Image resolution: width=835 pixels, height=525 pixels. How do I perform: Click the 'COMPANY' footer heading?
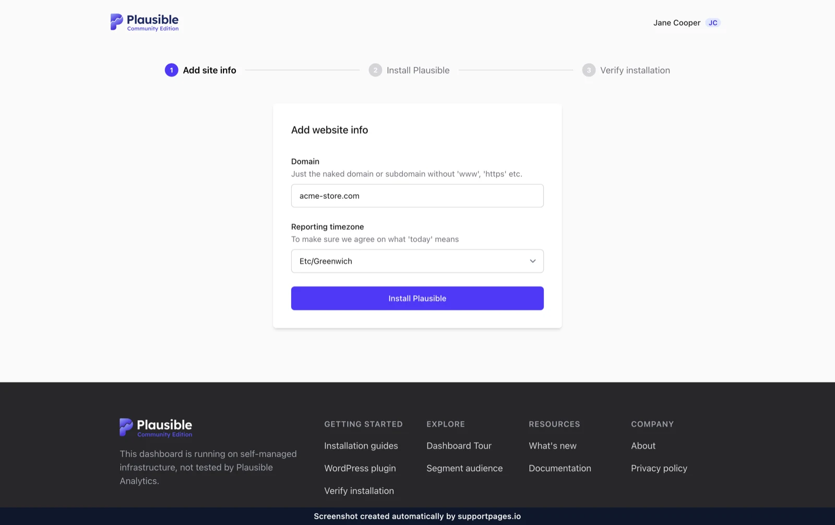click(x=652, y=424)
